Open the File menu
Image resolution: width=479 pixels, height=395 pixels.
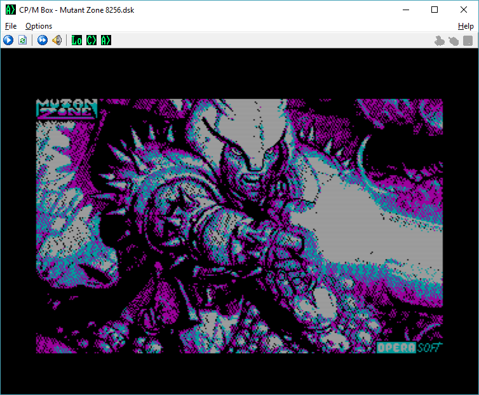pos(11,26)
